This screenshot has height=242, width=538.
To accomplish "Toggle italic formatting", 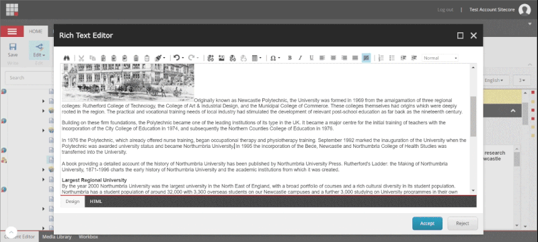I will click(x=300, y=58).
